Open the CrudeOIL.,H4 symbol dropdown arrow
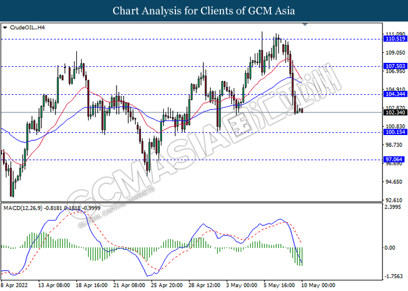This screenshot has height=291, width=408. click(5, 27)
